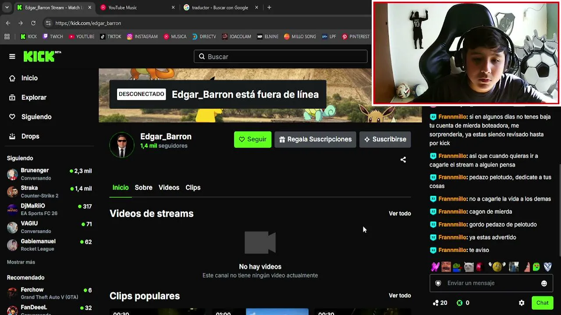Image resolution: width=561 pixels, height=315 pixels.
Task: Follow the channel with Seguir button
Action: (252, 139)
